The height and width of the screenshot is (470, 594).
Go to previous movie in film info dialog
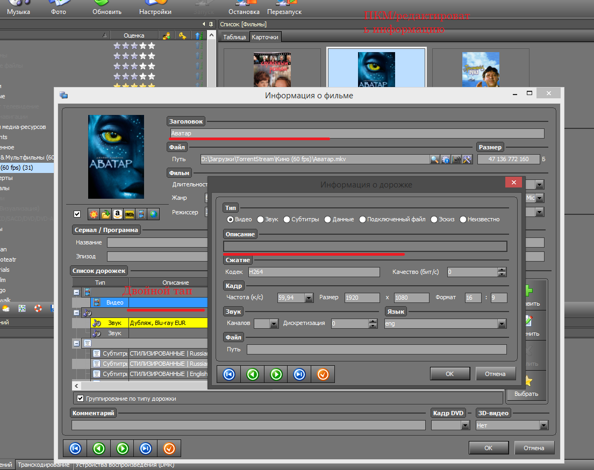[98, 449]
